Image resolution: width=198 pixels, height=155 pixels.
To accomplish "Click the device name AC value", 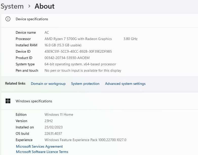I will (x=47, y=32).
